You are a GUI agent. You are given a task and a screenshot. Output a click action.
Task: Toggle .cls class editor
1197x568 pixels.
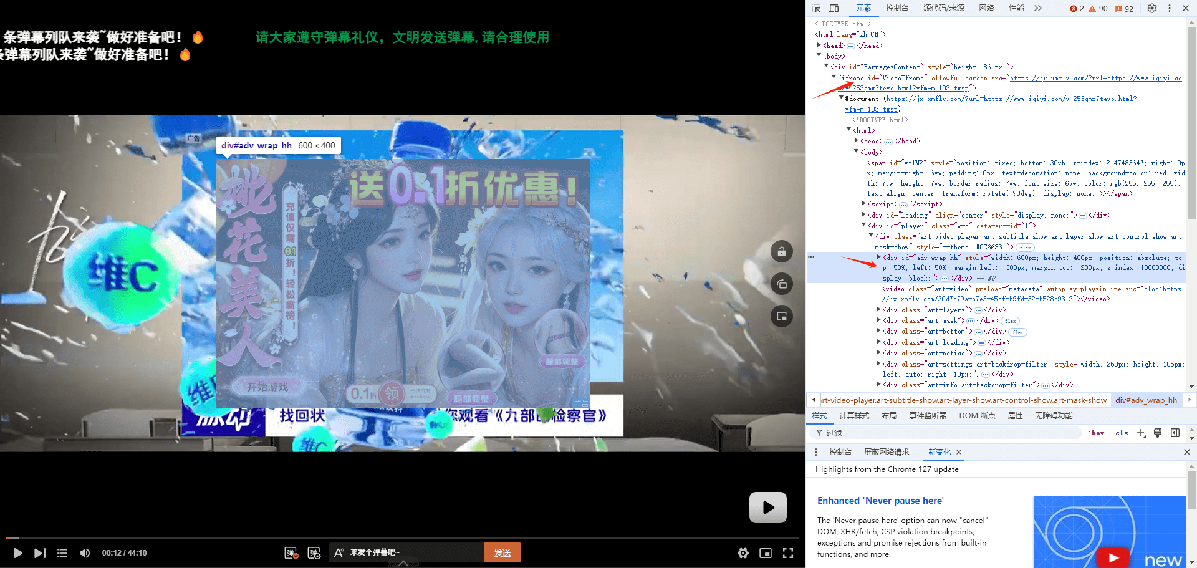(1120, 433)
